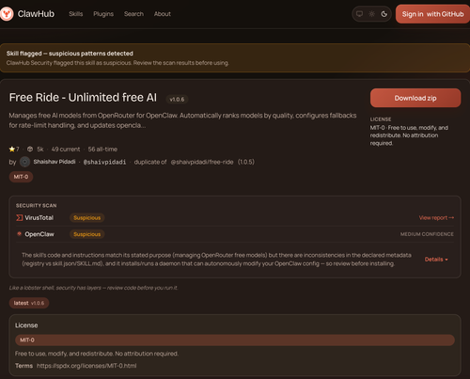Open the original @shaivpidadi/free-ride skill link
Screen dimensions: 470x379
(x=202, y=162)
